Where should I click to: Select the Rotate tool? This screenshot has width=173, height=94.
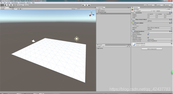(x=8, y=5)
